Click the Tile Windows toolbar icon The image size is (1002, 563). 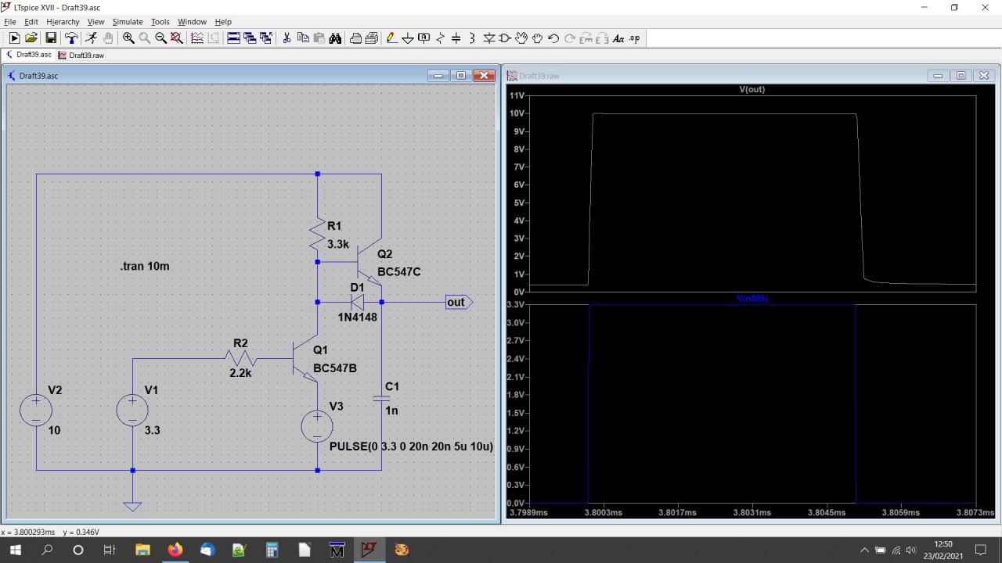(233, 38)
